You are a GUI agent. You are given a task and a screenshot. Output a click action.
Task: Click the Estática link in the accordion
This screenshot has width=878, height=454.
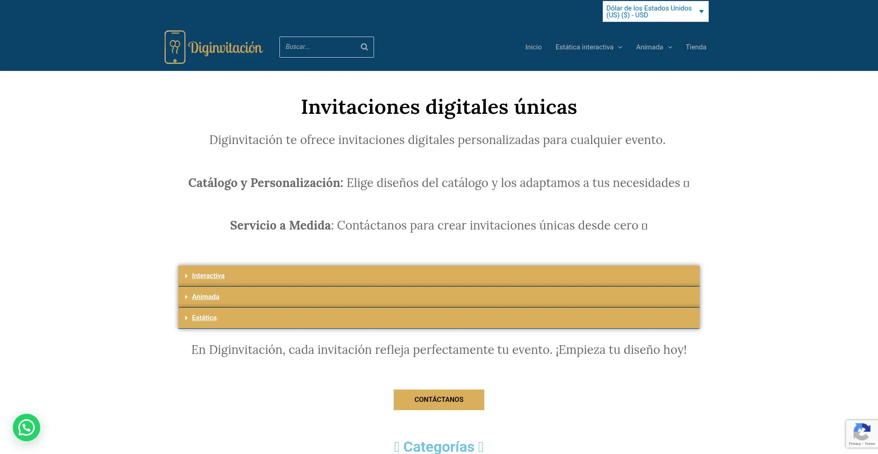coord(204,318)
